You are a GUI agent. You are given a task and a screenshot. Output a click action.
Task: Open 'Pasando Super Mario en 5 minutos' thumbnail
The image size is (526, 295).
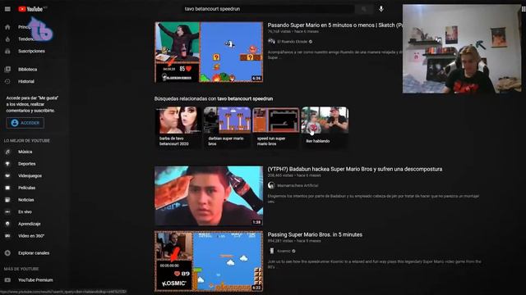(209, 52)
